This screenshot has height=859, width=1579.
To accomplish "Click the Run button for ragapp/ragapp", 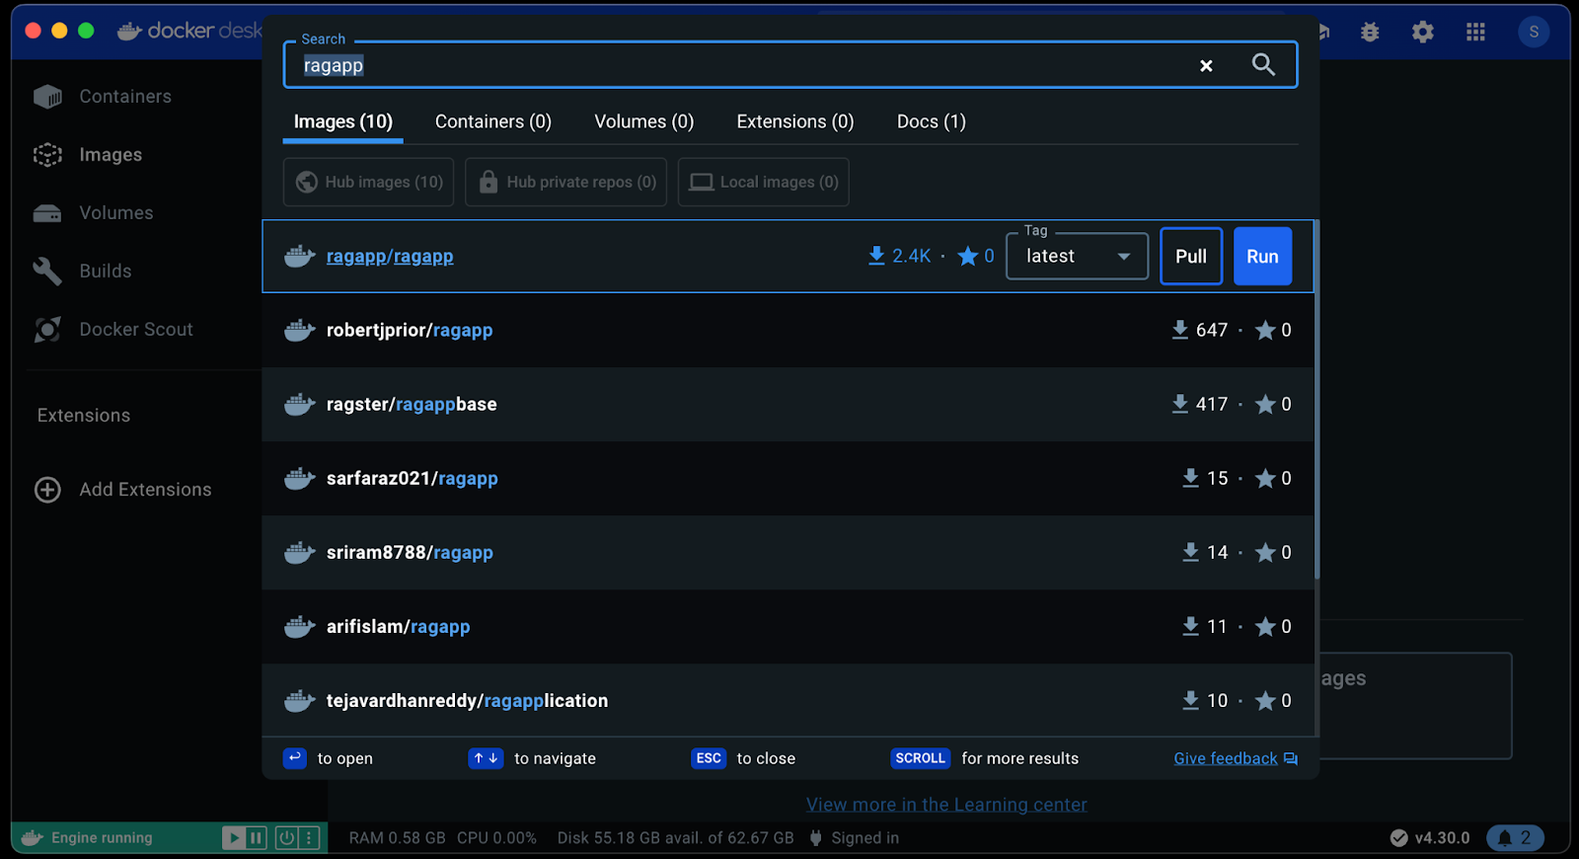I will click(x=1262, y=257).
